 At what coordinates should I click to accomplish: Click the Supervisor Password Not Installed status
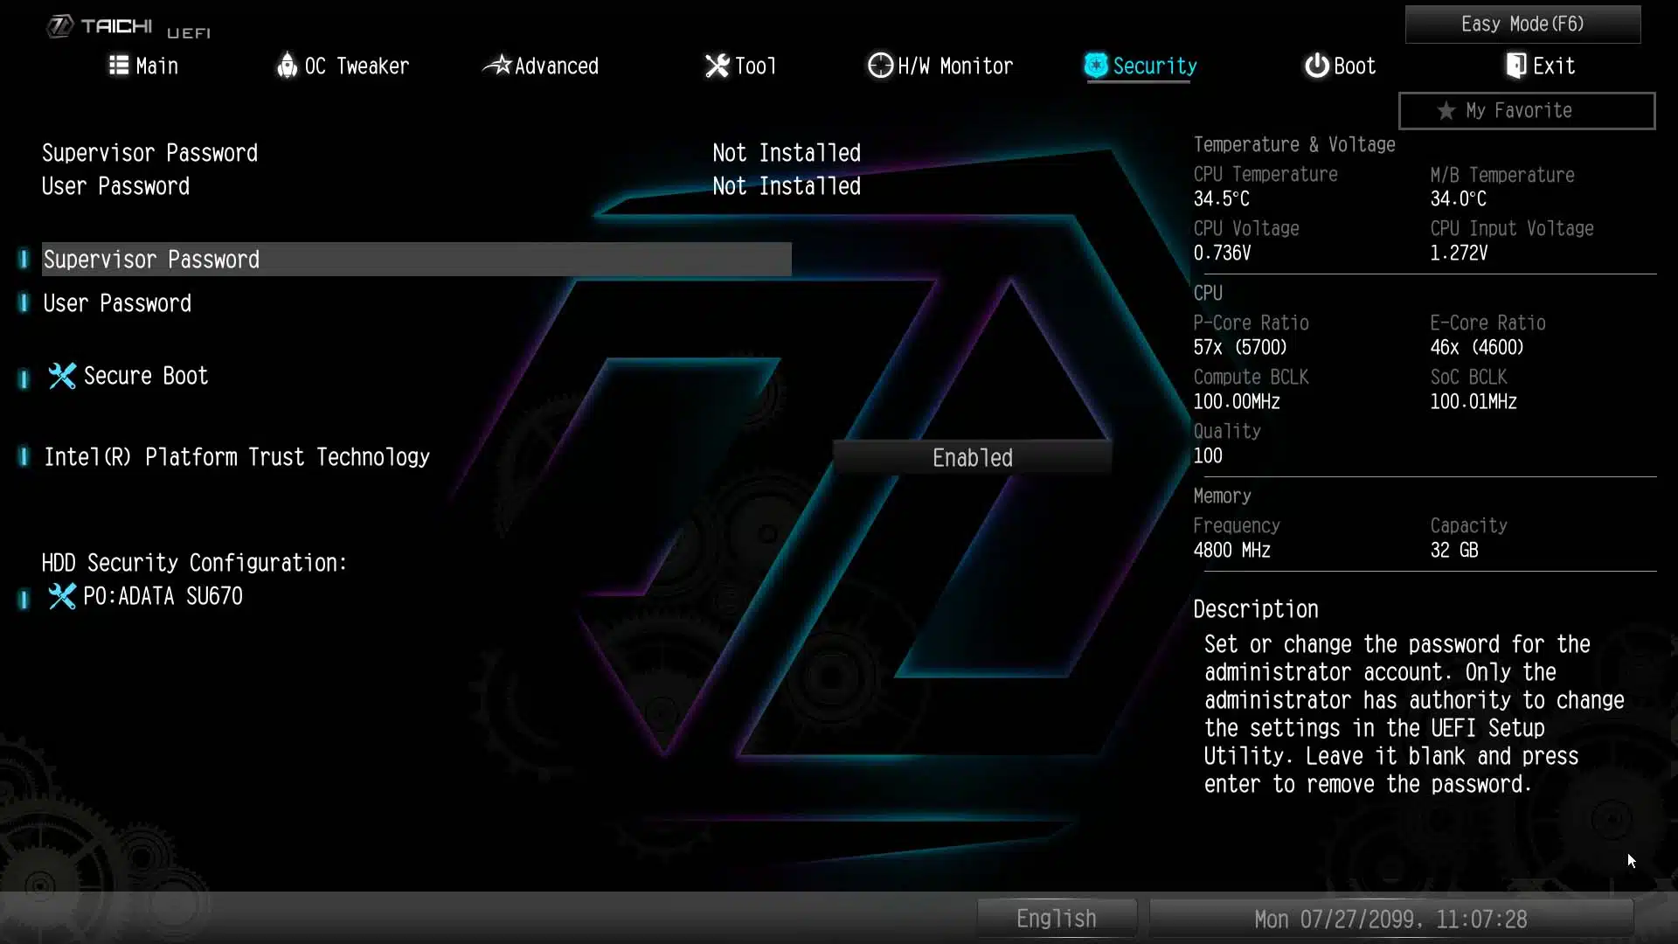[787, 153]
